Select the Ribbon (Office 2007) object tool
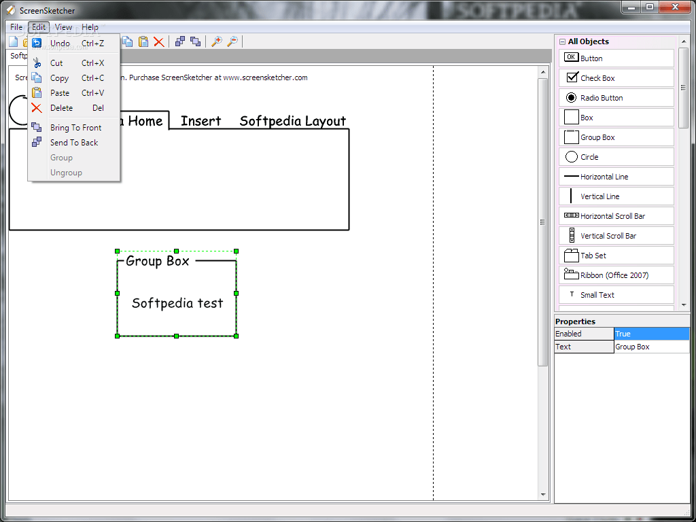 616,275
